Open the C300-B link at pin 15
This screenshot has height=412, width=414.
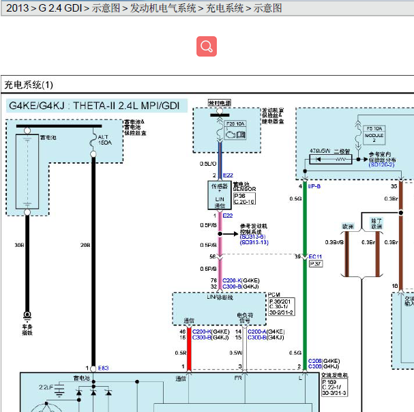click(257, 338)
